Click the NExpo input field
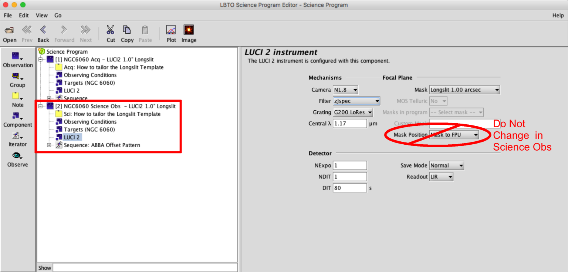Viewport: 568px width, 272px height. point(350,165)
